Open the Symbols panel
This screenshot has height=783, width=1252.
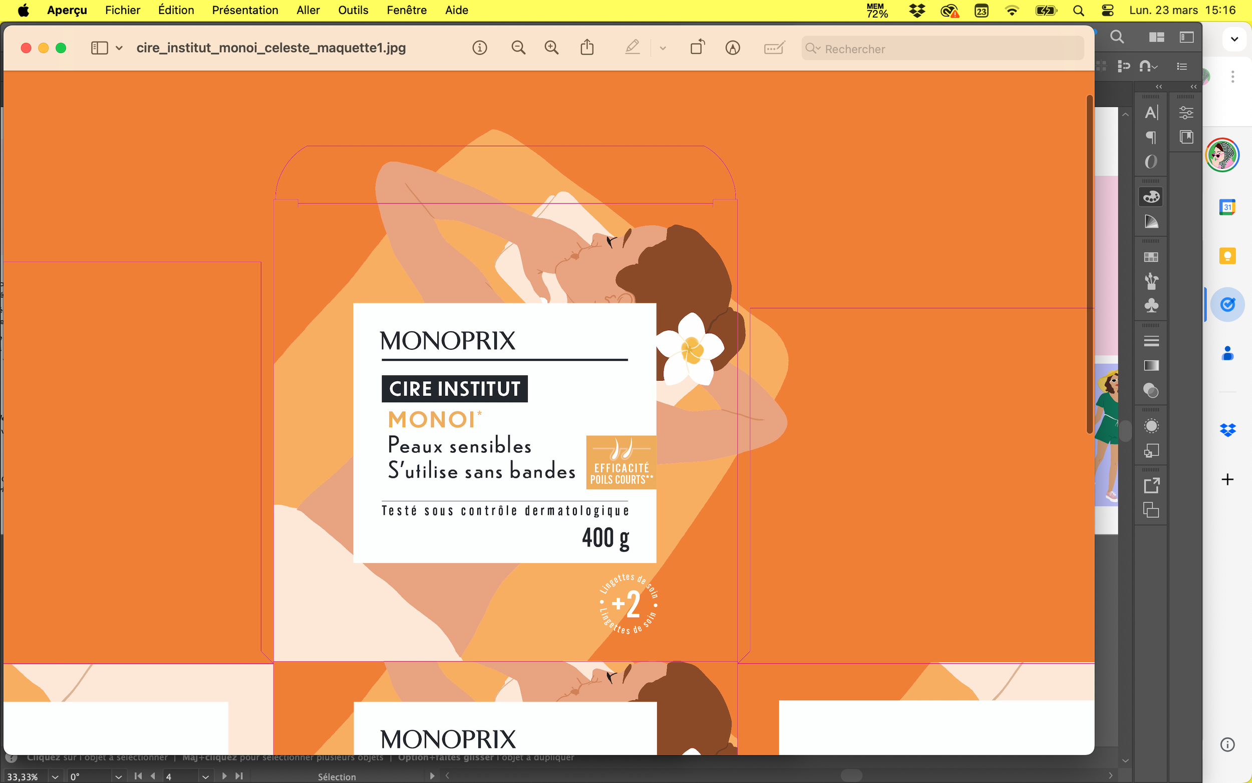(1151, 306)
